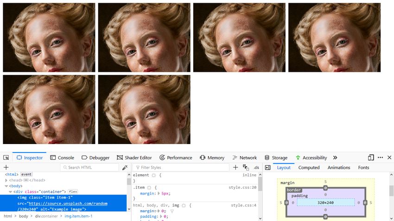Click the 320×240 content box size
The width and height of the screenshot is (394, 221).
pos(325,202)
